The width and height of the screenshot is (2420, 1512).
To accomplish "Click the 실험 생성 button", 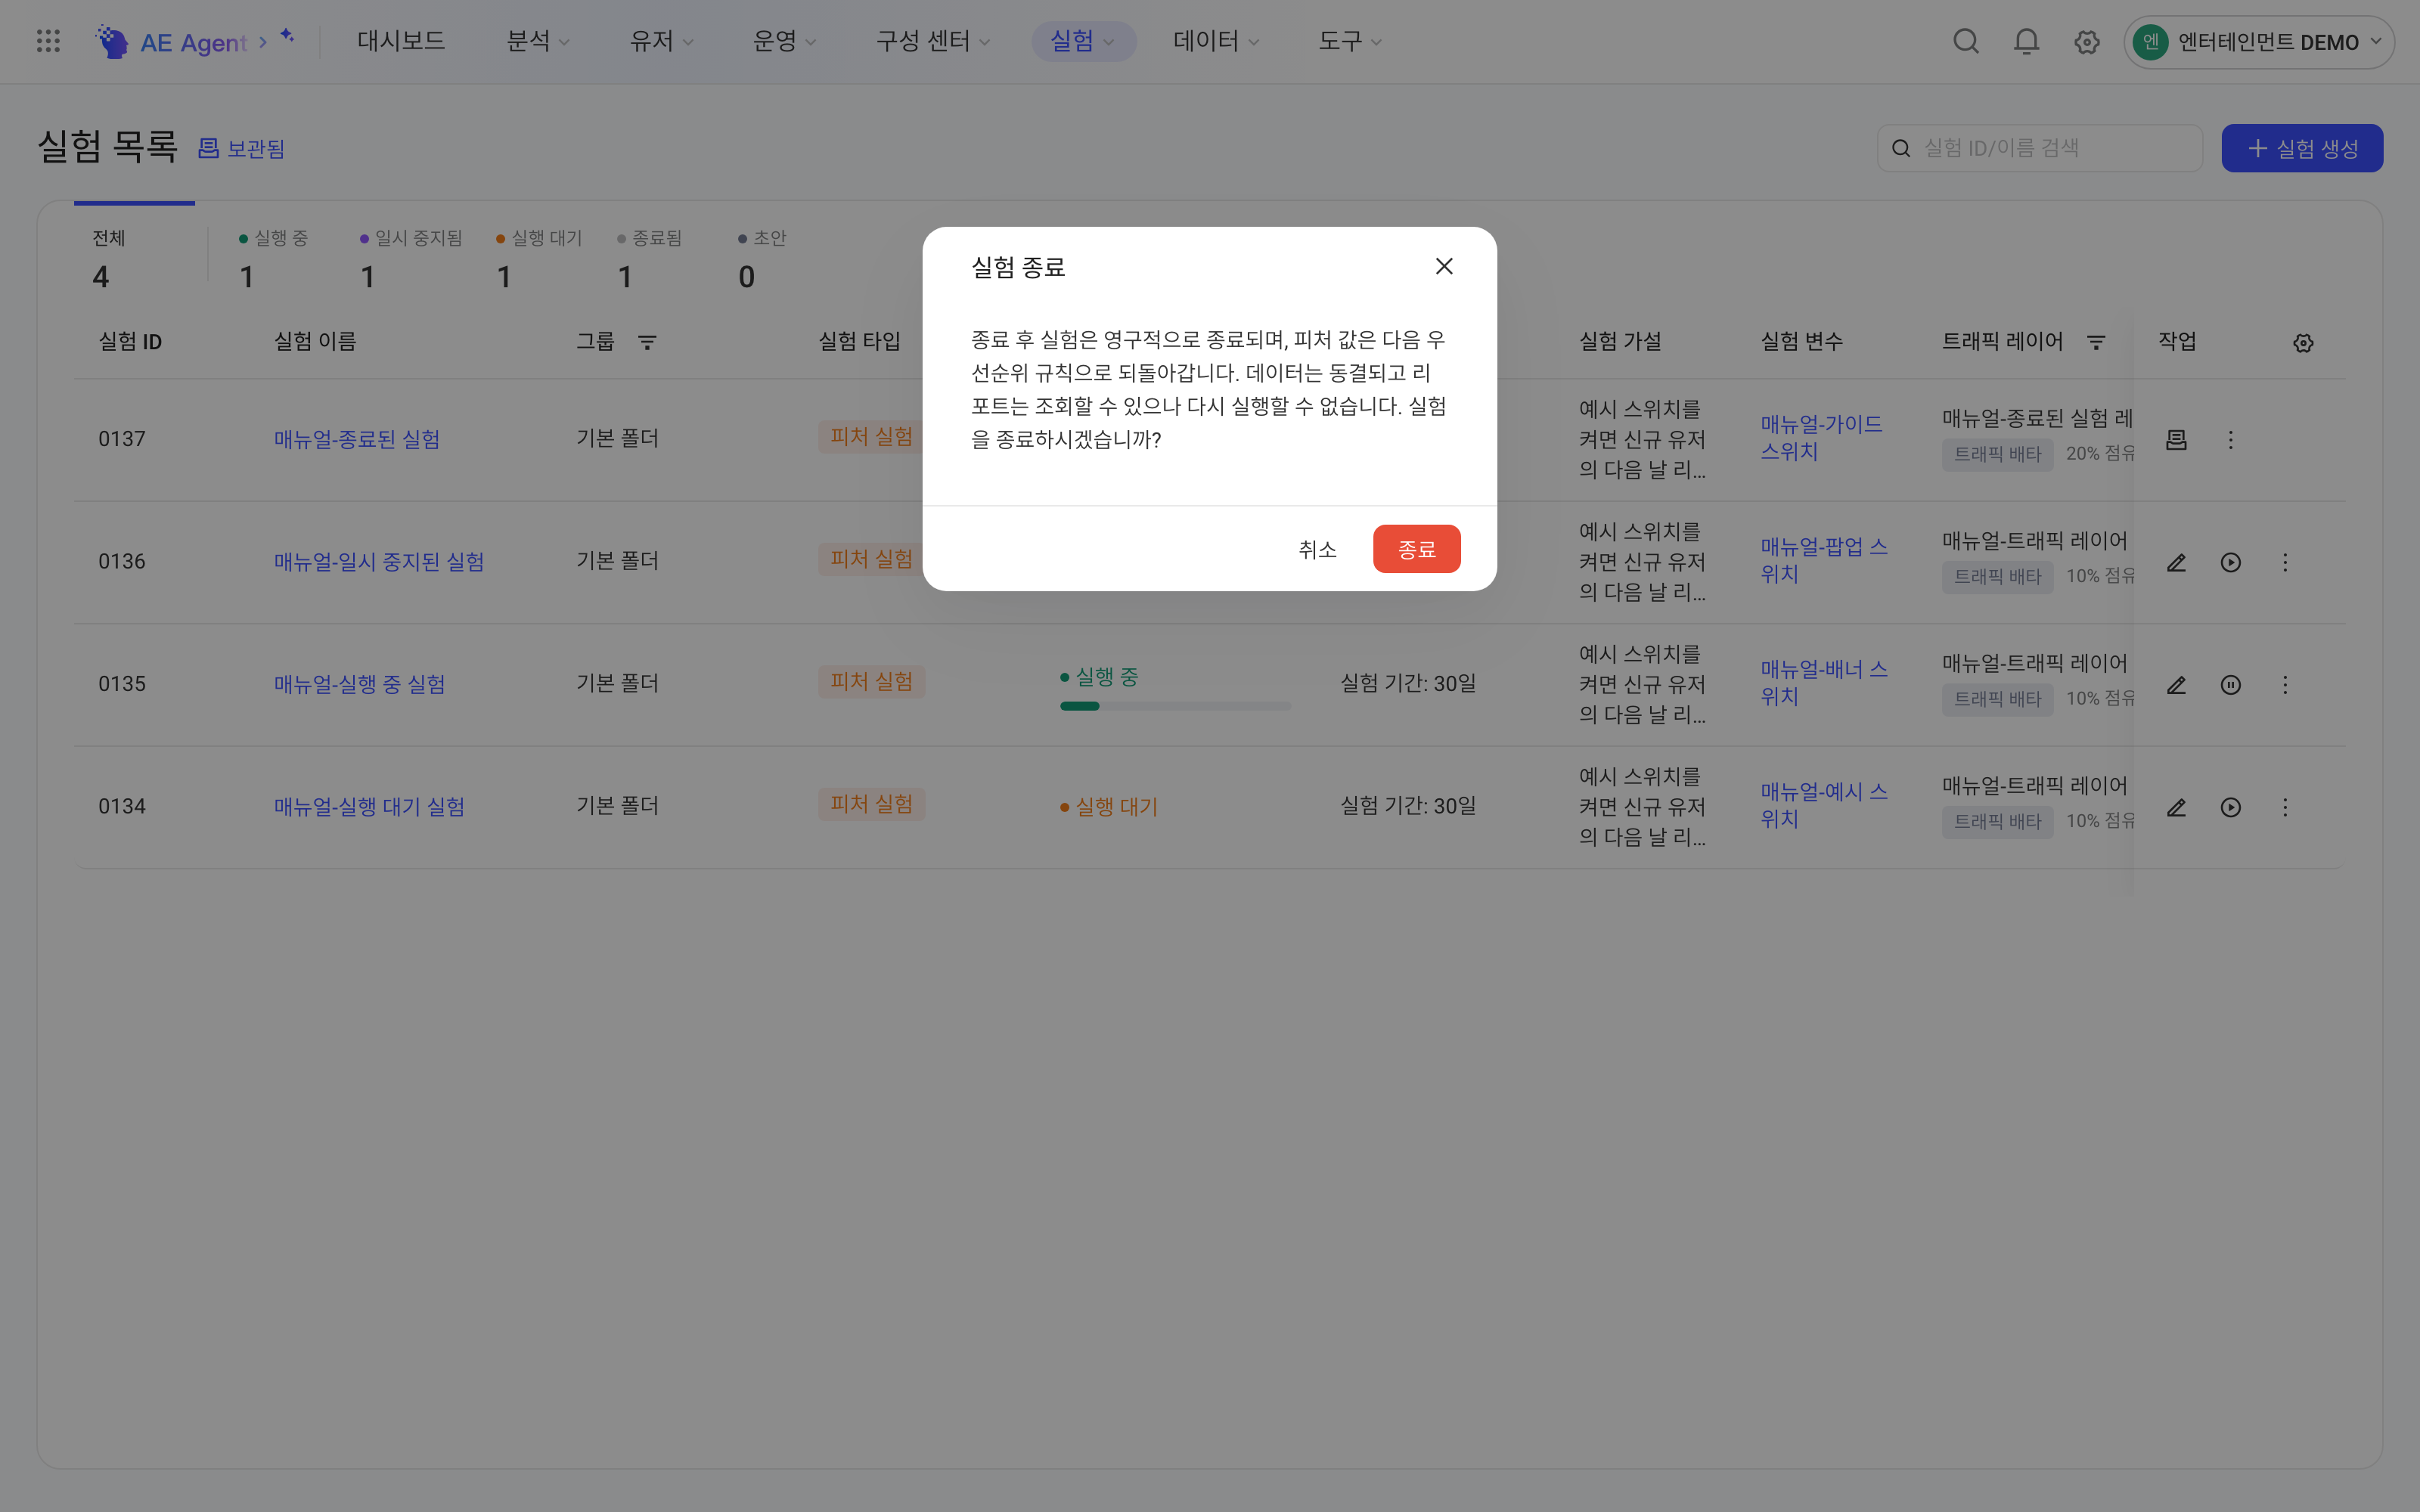I will click(x=2302, y=148).
